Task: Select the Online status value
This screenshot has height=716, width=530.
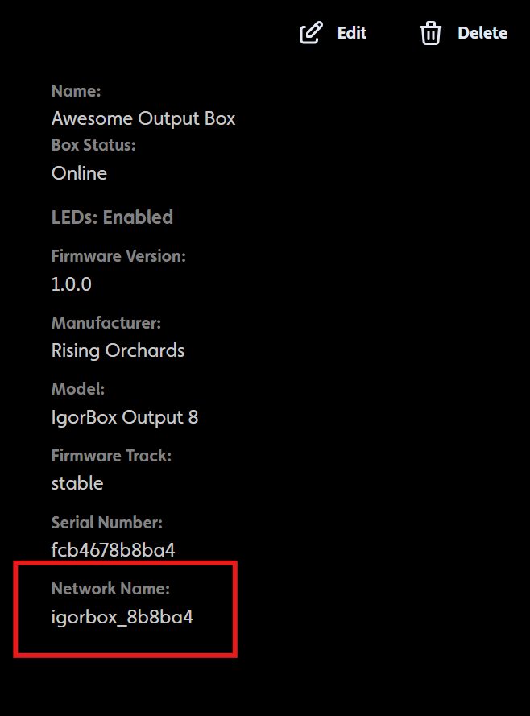Action: (78, 173)
